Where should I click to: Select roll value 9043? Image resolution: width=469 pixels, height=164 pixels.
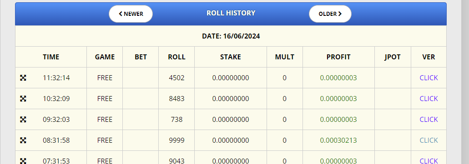[x=177, y=161]
